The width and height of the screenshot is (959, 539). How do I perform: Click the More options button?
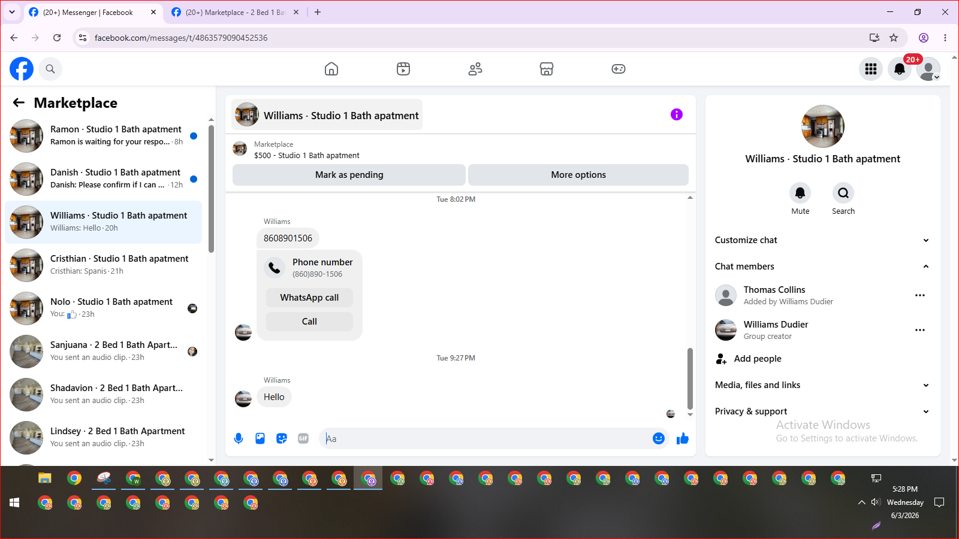578,175
